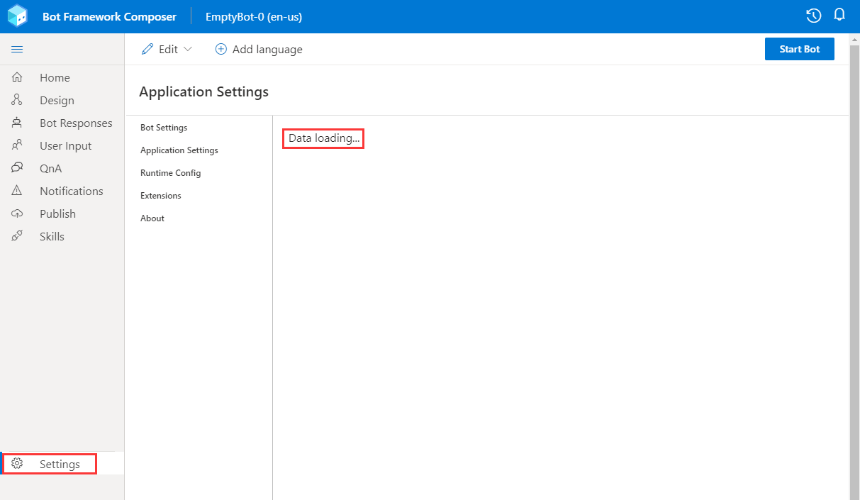Viewport: 860px width, 500px height.
Task: Expand the Edit dropdown menu
Action: coord(167,49)
